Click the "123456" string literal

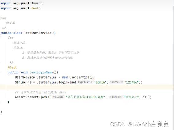[x=132, y=82]
